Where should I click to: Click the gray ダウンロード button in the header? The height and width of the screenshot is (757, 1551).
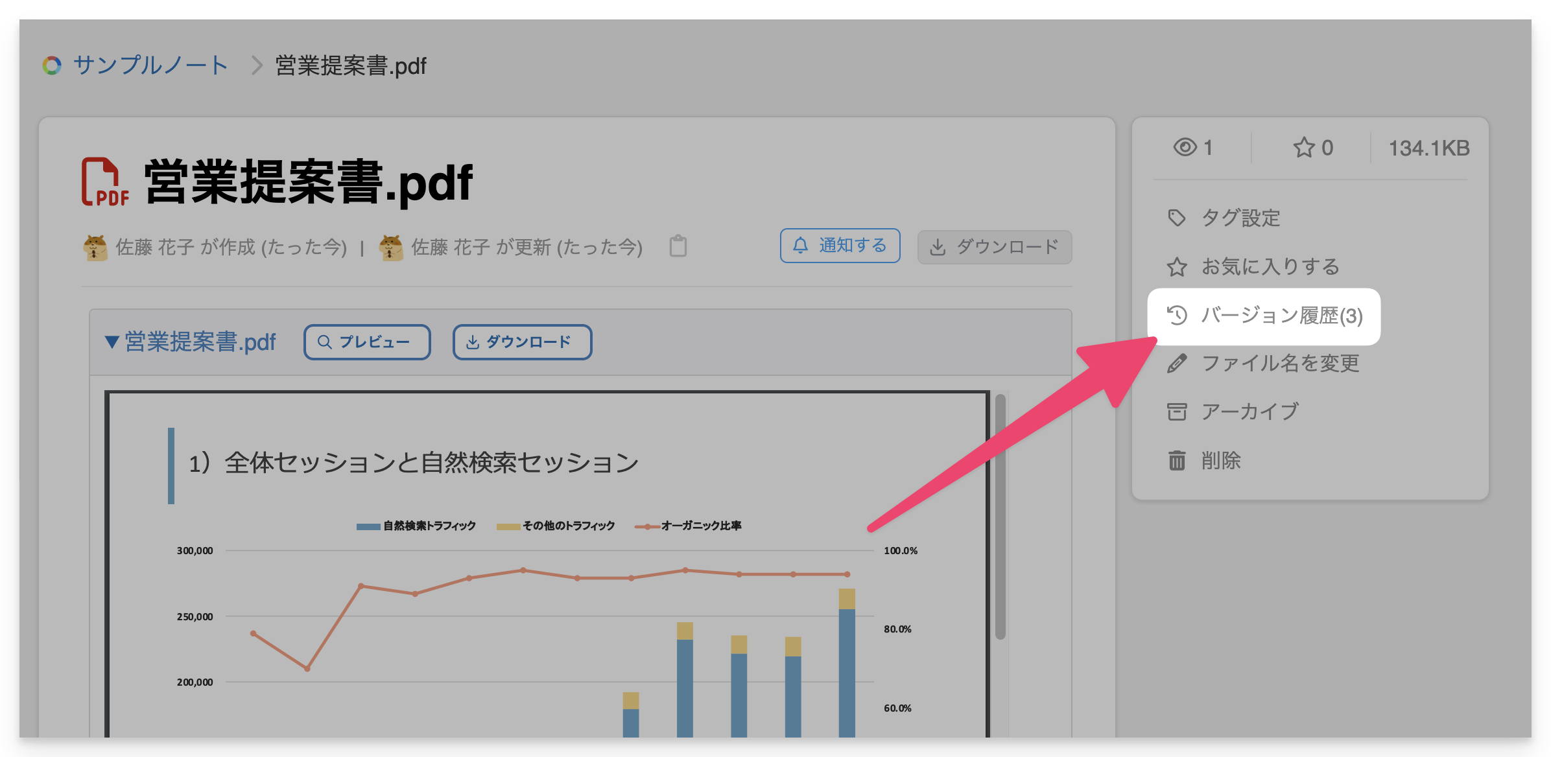tap(995, 247)
